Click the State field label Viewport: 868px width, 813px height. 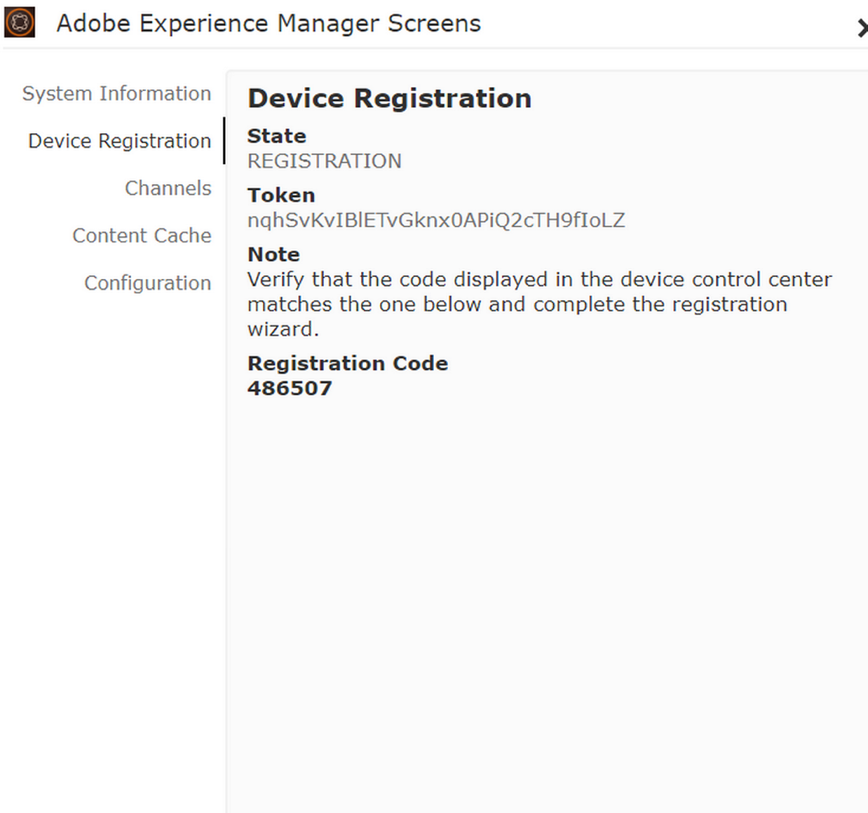point(276,135)
